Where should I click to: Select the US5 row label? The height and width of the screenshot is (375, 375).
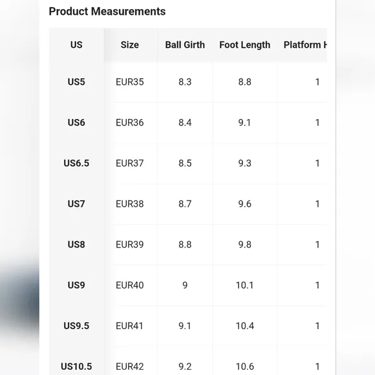tap(76, 82)
